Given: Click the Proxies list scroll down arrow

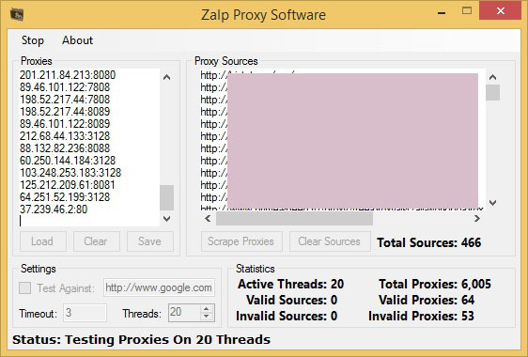Looking at the screenshot, I should [166, 219].
